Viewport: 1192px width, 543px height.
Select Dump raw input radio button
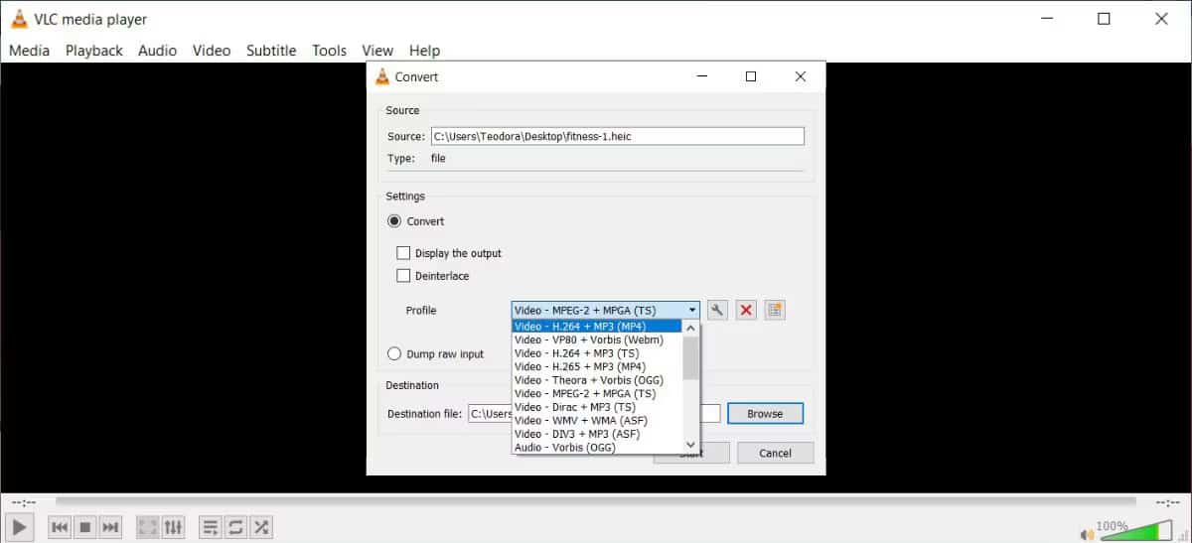pyautogui.click(x=394, y=353)
